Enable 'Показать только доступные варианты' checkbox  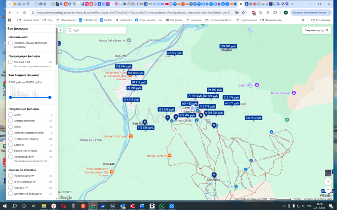tap(11, 43)
